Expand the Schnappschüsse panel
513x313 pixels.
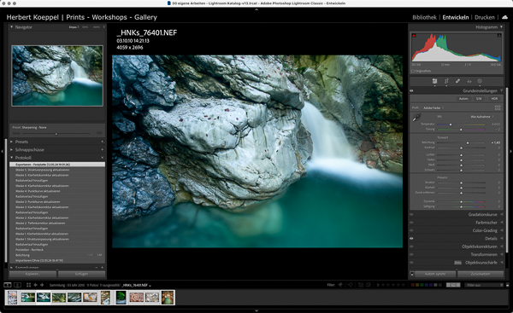pos(11,149)
